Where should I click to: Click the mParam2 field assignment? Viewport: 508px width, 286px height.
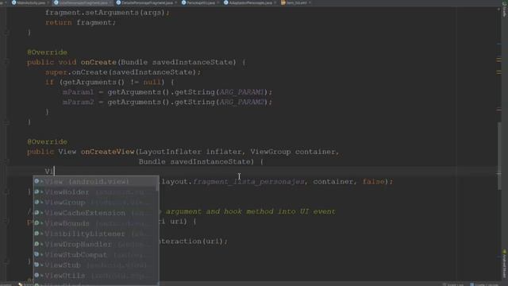tap(78, 102)
